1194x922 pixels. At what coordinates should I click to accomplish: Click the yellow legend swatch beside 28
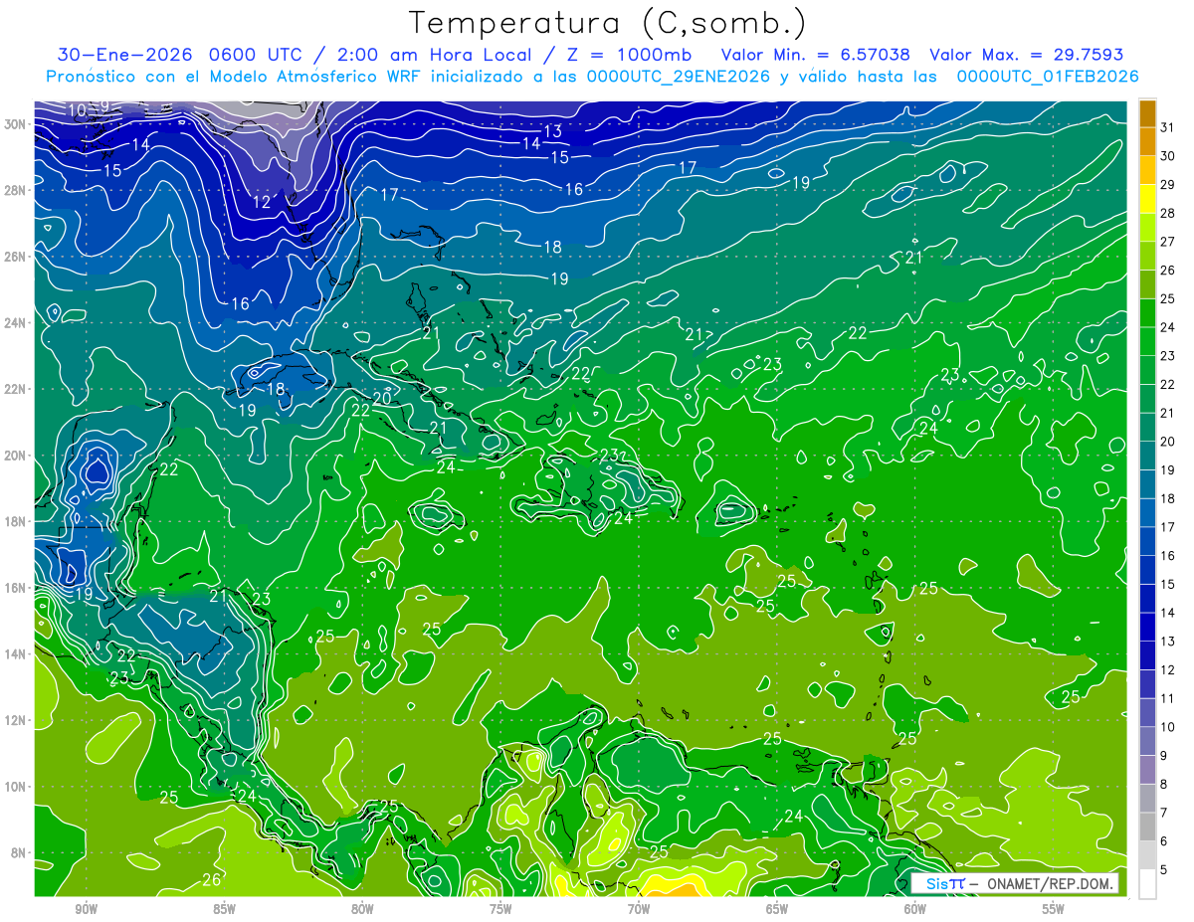click(x=1147, y=199)
